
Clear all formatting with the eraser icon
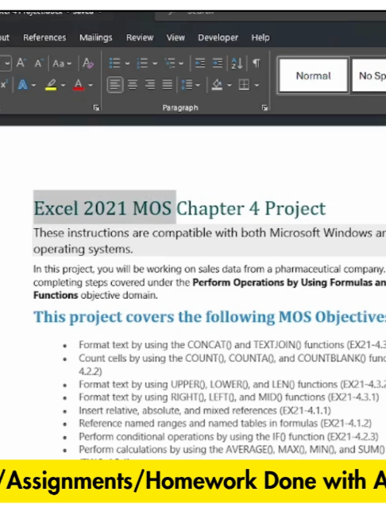click(88, 63)
